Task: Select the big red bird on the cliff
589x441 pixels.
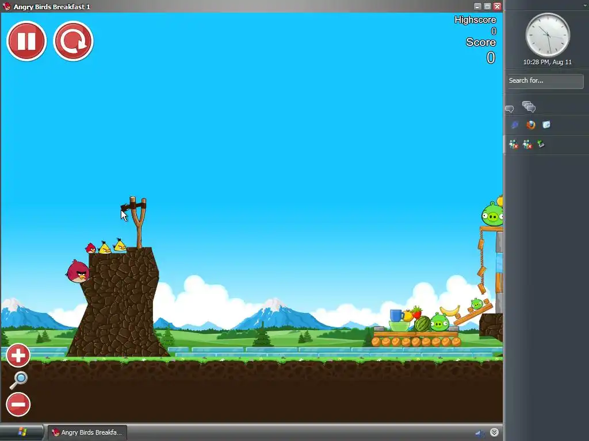Action: (x=78, y=271)
